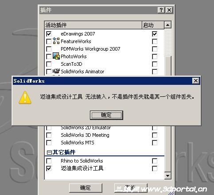Close the 插件 dialog with X
Viewport: 214px width, 195px height.
click(169, 10)
